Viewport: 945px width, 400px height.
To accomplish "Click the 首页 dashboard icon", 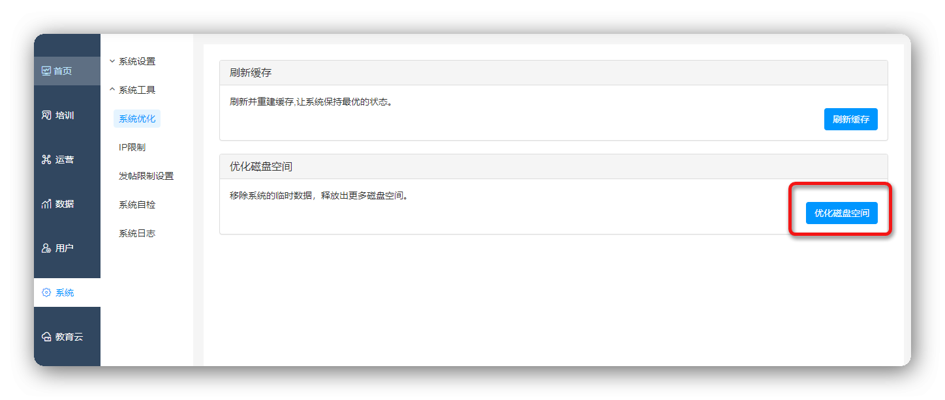I will 46,70.
